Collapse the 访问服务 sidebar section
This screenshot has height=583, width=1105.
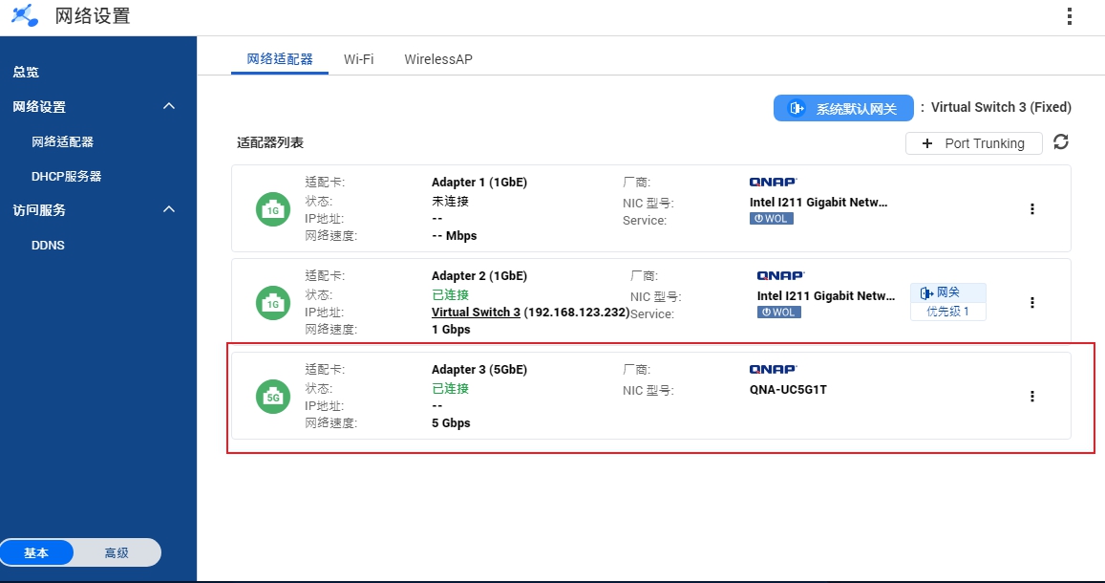(169, 209)
